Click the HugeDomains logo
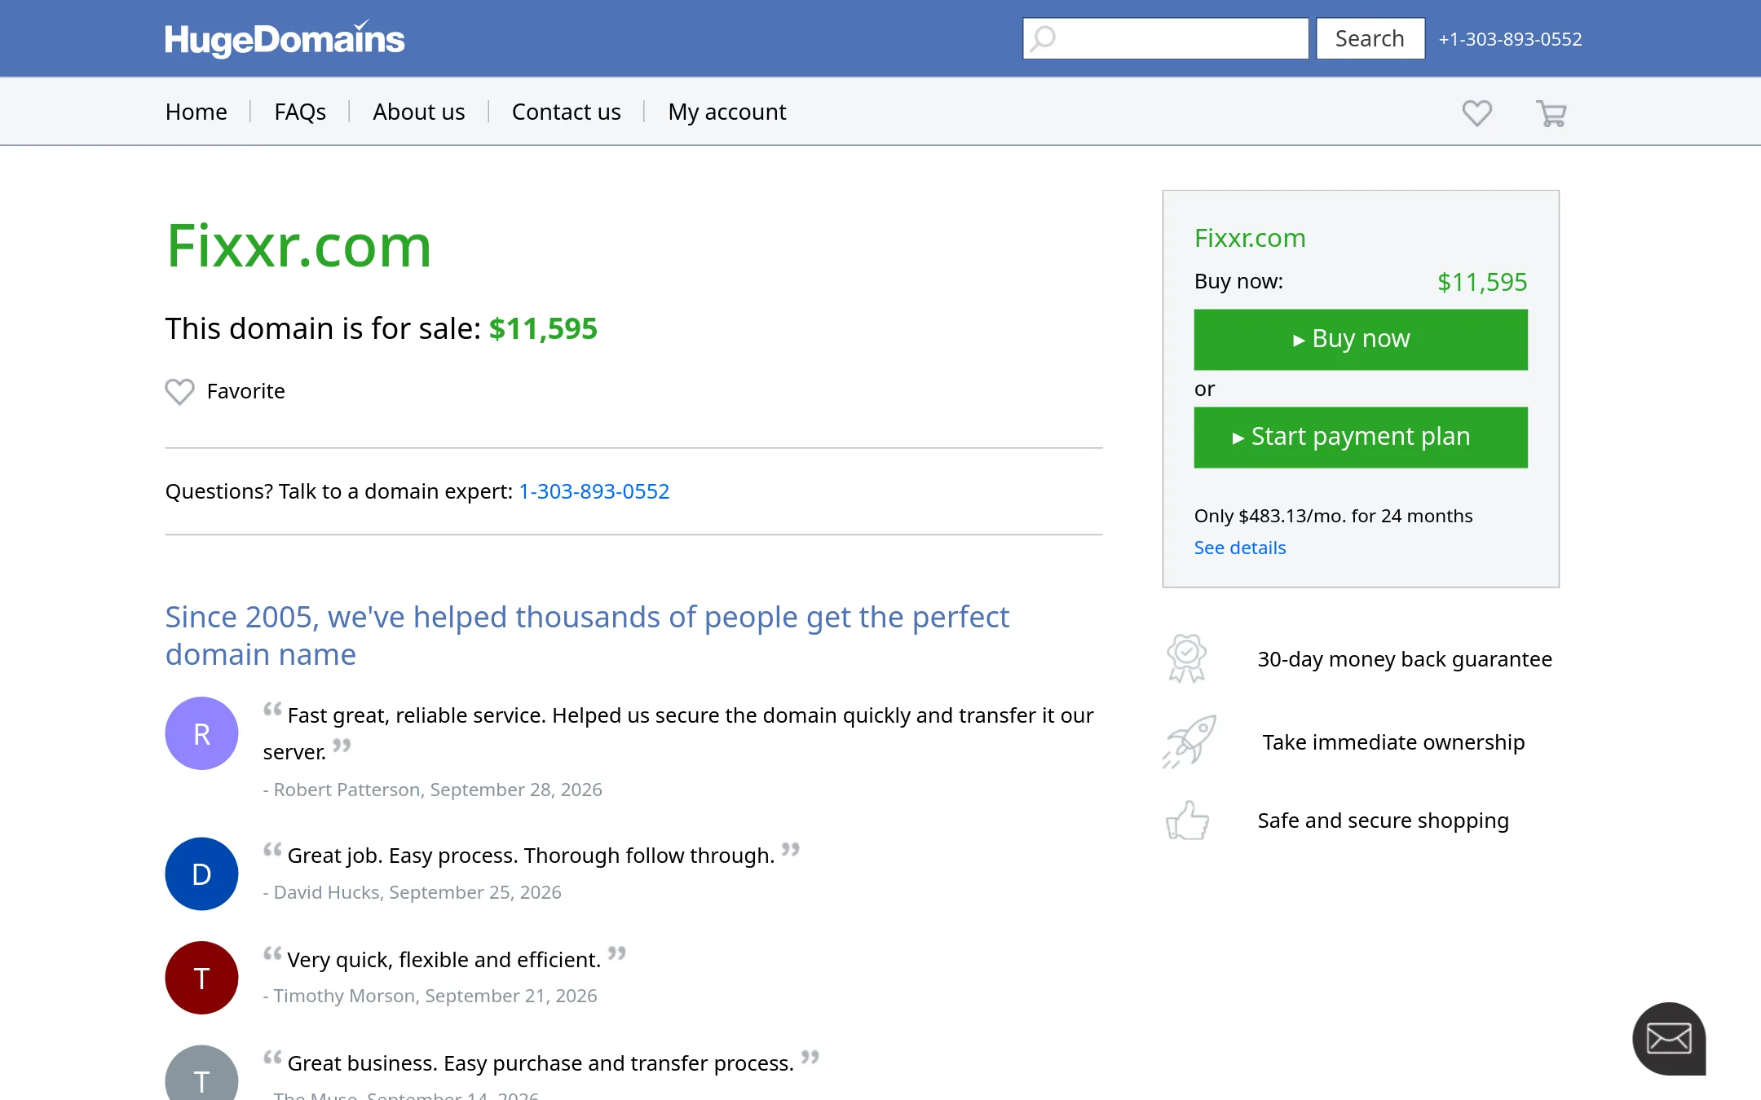1761x1100 pixels. pyautogui.click(x=285, y=38)
